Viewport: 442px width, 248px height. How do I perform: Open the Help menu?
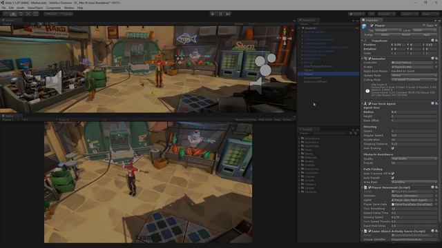pyautogui.click(x=80, y=8)
